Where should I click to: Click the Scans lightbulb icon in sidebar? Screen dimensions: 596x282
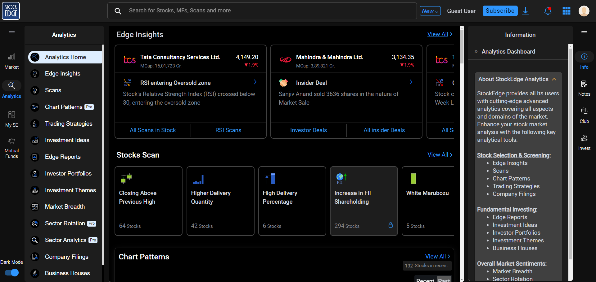[35, 90]
